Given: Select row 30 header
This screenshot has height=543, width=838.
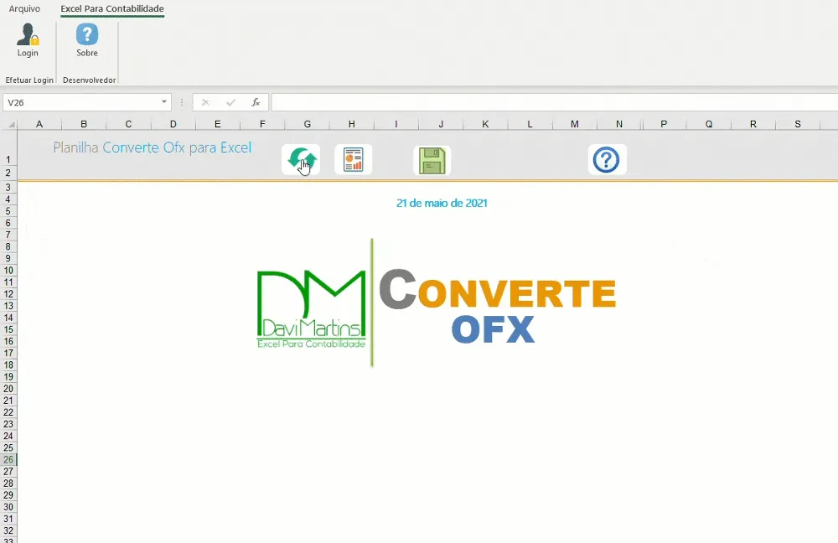Looking at the screenshot, I should (x=8, y=507).
